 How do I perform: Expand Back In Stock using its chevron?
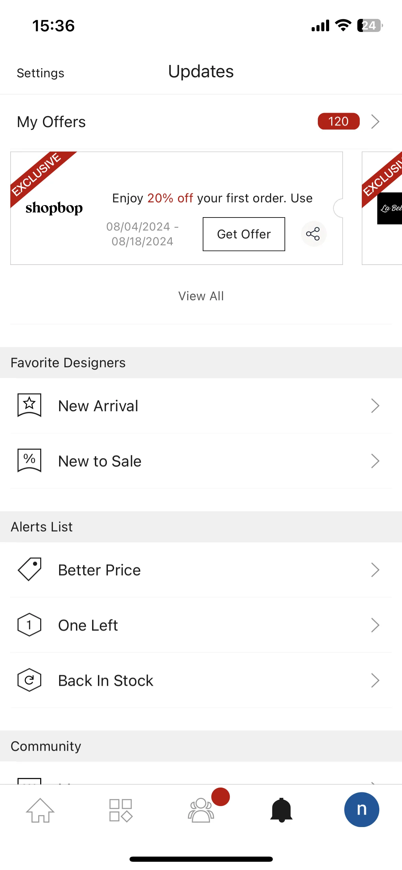[375, 680]
